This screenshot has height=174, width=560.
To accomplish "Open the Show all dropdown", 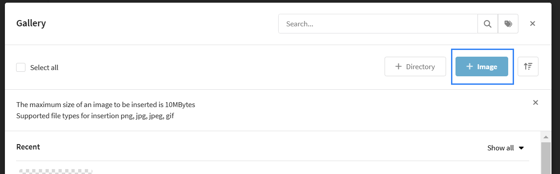I will [x=506, y=148].
